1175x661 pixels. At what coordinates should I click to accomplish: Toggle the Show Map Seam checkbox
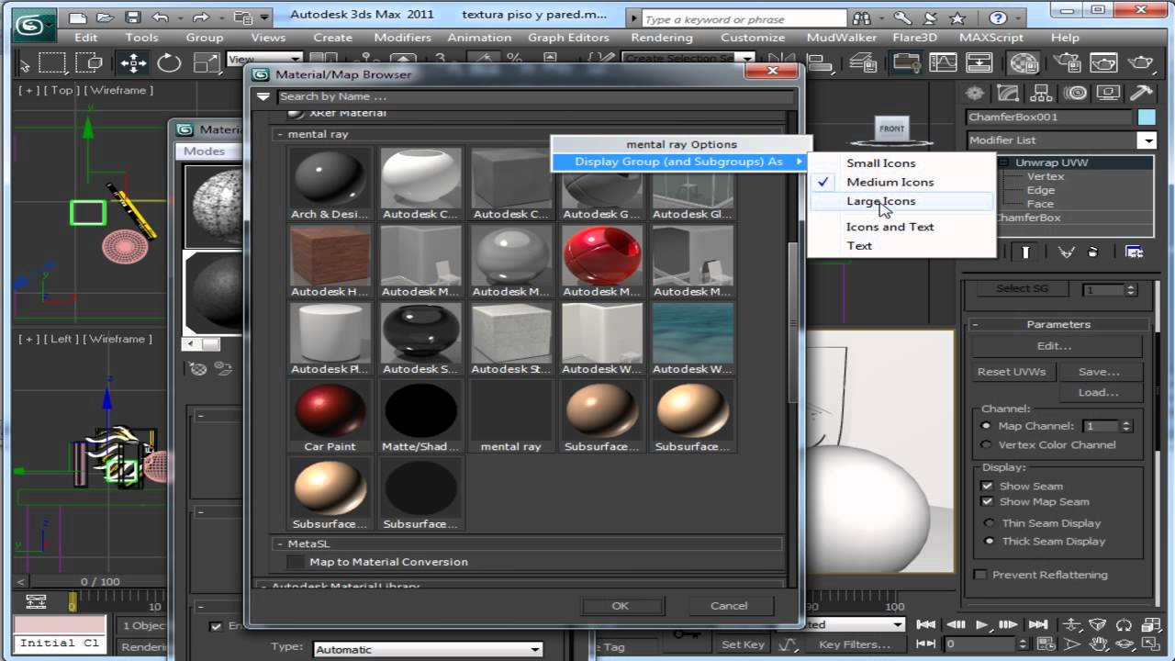[x=987, y=501]
